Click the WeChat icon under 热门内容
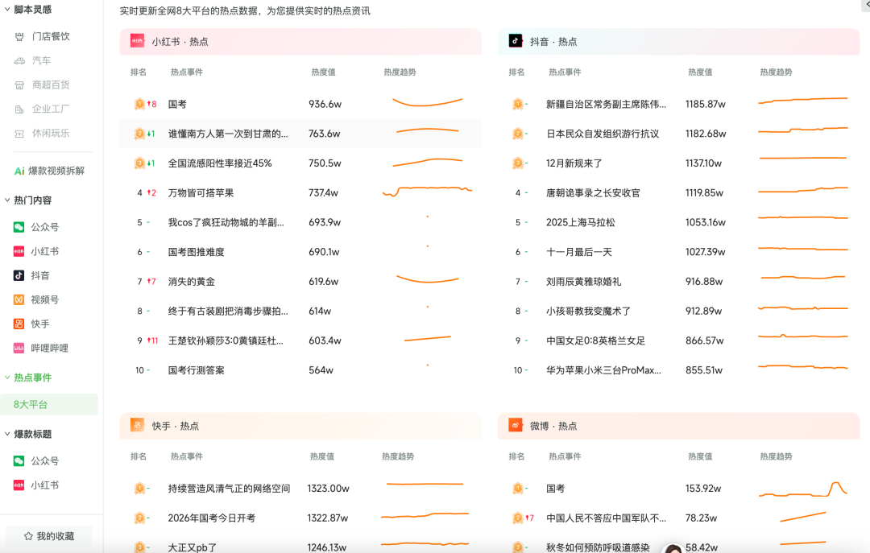This screenshot has width=870, height=553. 19,227
